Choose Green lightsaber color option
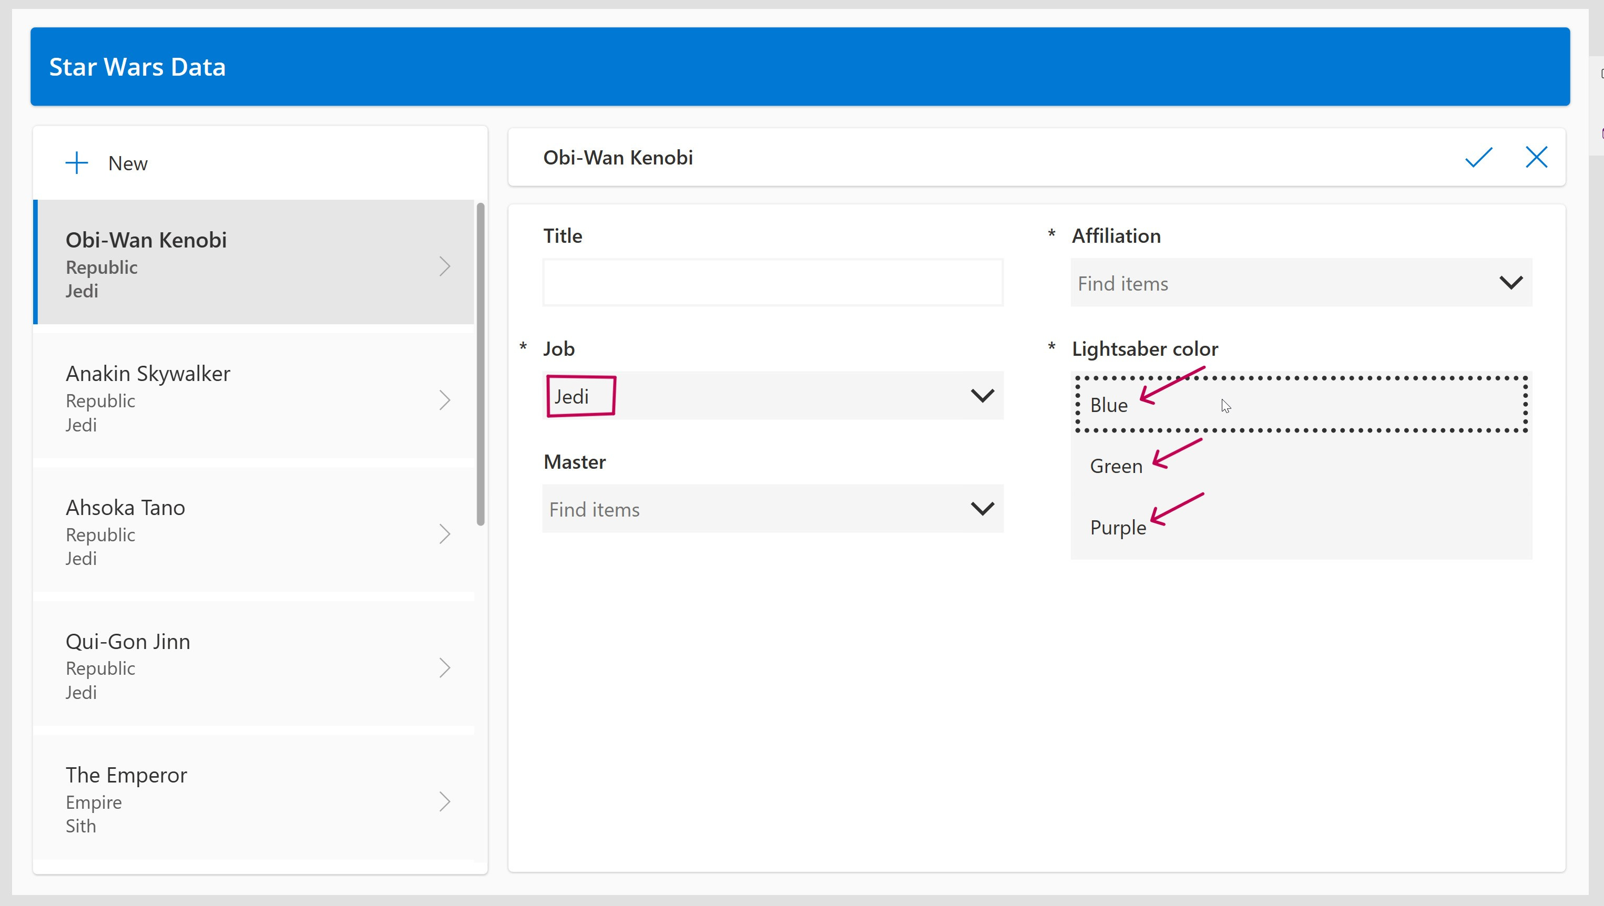 tap(1116, 466)
